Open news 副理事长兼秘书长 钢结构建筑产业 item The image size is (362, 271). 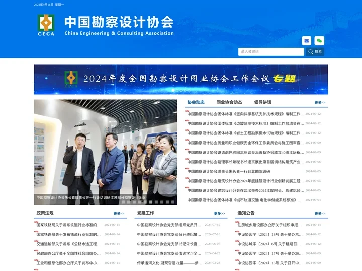point(246,162)
